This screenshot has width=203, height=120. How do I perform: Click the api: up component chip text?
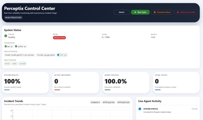[x=10, y=46]
